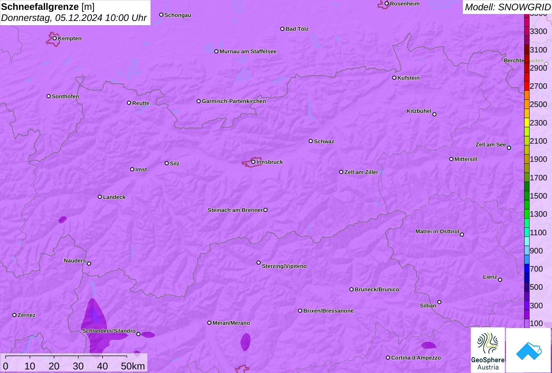Image resolution: width=552 pixels, height=373 pixels.
Task: Click the 1500 legend value
Action: coord(539,196)
